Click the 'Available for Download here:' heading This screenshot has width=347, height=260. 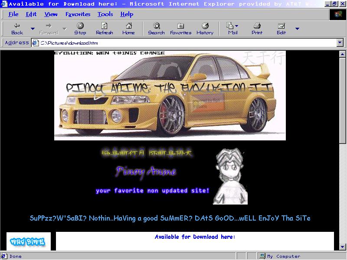[195, 237]
